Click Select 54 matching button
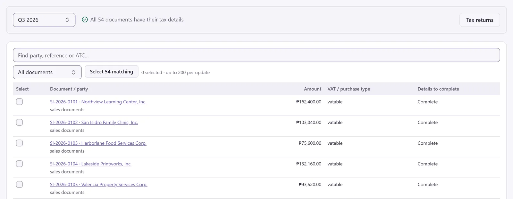 coord(112,72)
